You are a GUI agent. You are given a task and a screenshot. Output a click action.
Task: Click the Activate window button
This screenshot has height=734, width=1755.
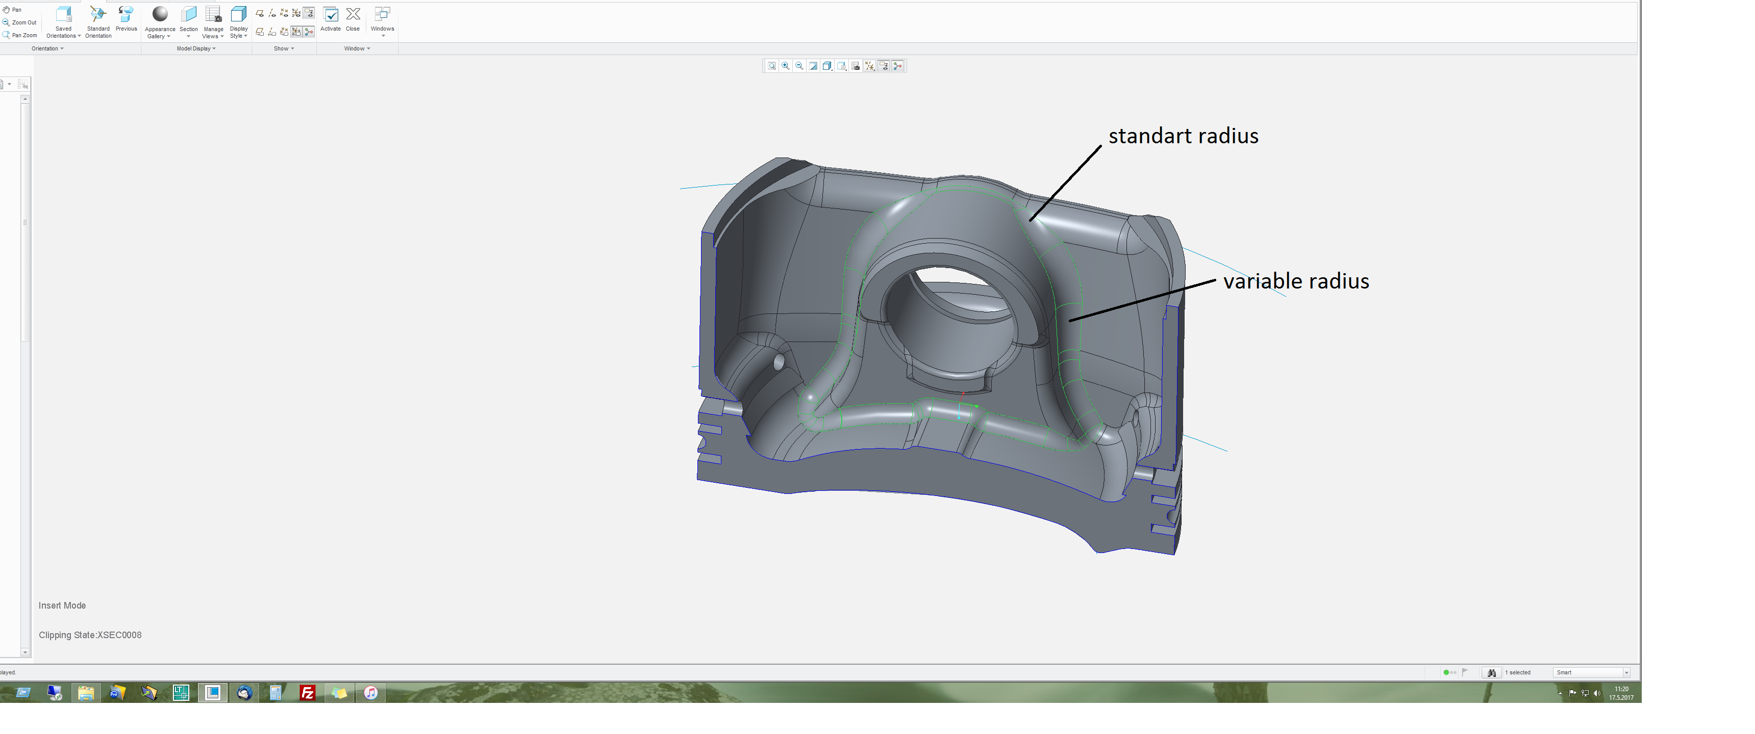click(331, 19)
